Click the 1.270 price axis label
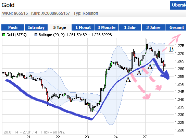Screen dimensions: 186x140 179,54
